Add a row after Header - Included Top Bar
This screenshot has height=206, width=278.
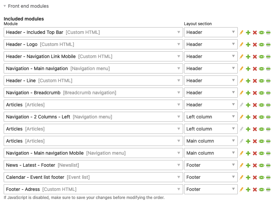248,33
